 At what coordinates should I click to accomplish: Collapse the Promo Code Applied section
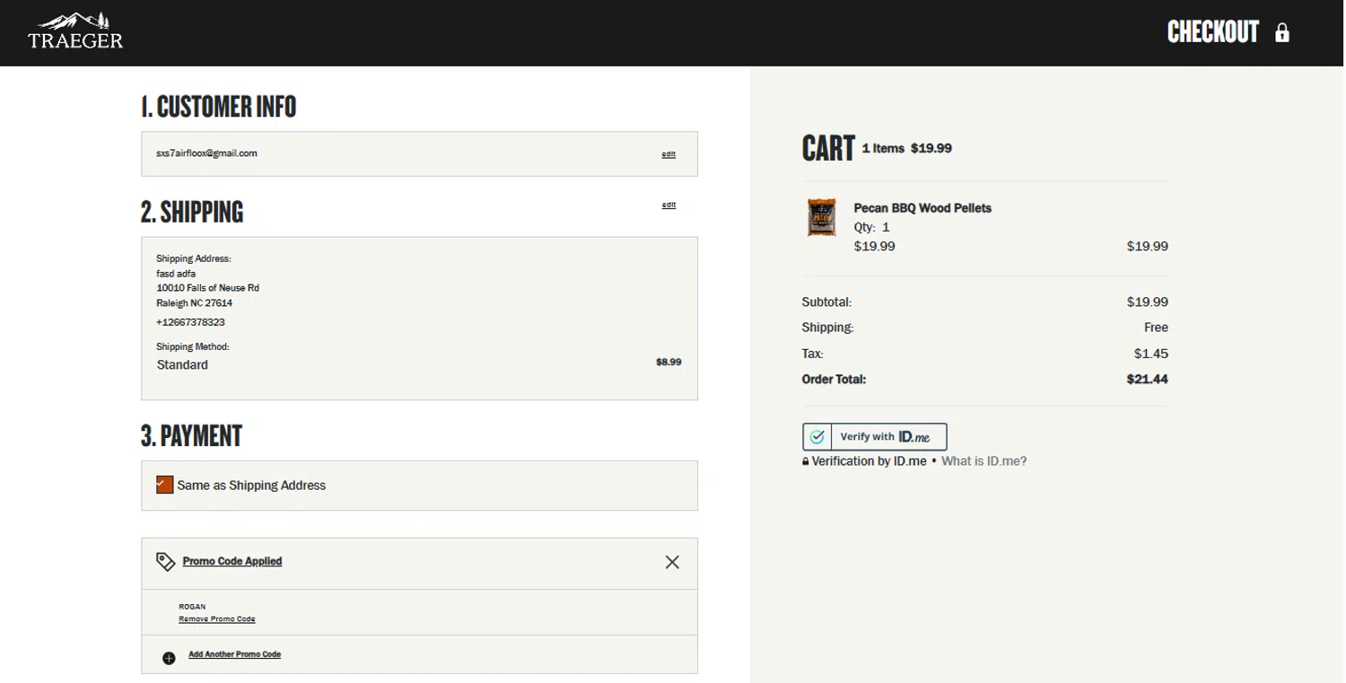(x=232, y=562)
